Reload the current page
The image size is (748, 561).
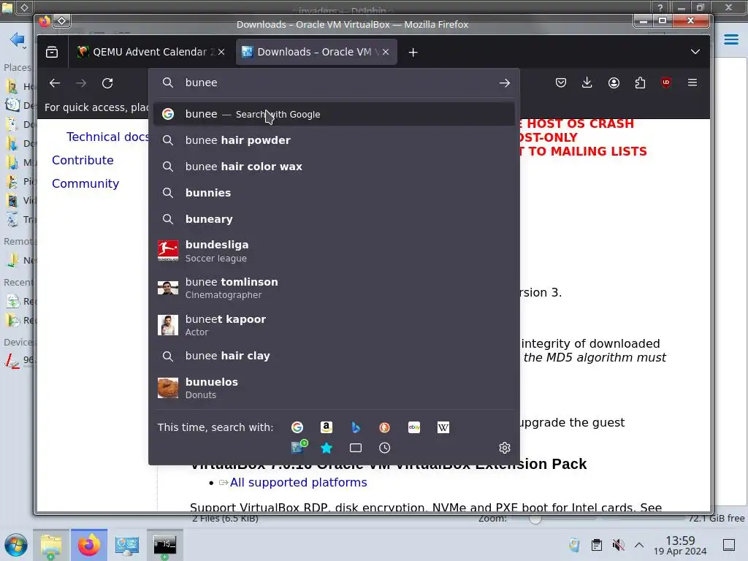pos(107,83)
